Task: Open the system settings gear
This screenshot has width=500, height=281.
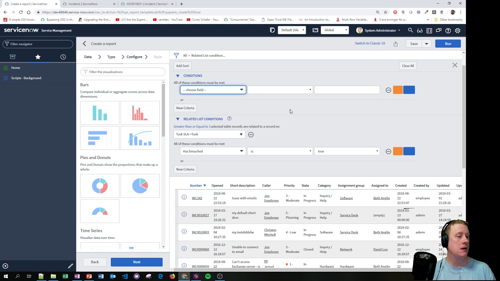Action: click(x=457, y=30)
